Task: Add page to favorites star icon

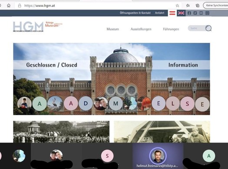Action: click(177, 6)
